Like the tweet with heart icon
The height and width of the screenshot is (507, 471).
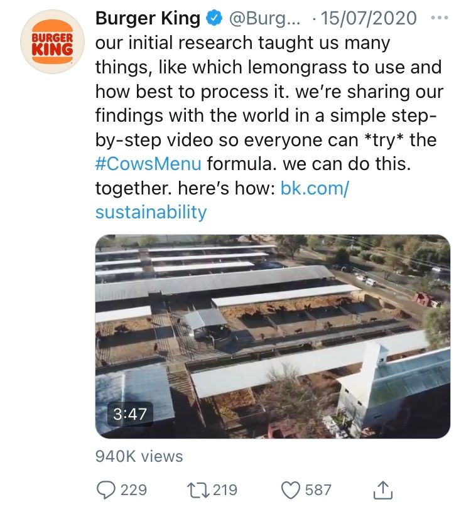291,490
